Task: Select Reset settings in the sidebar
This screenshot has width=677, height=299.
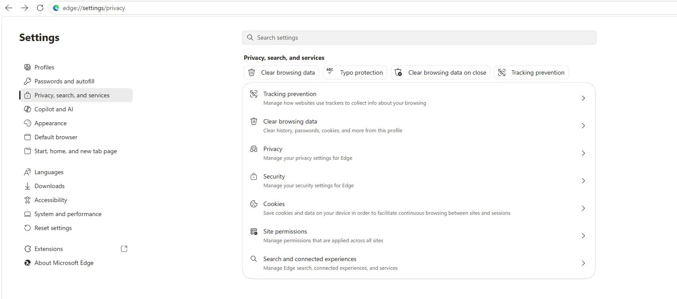Action: point(76,228)
